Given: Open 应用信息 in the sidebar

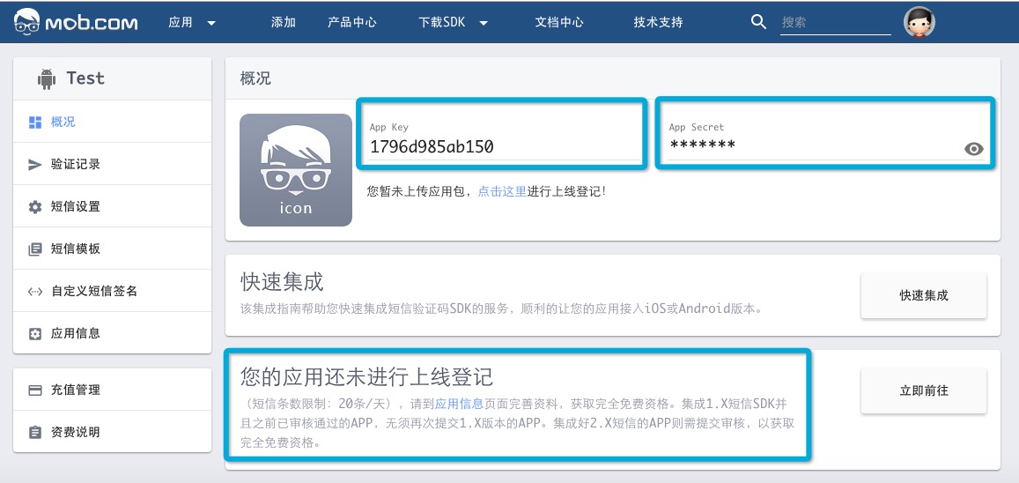Looking at the screenshot, I should [x=113, y=333].
